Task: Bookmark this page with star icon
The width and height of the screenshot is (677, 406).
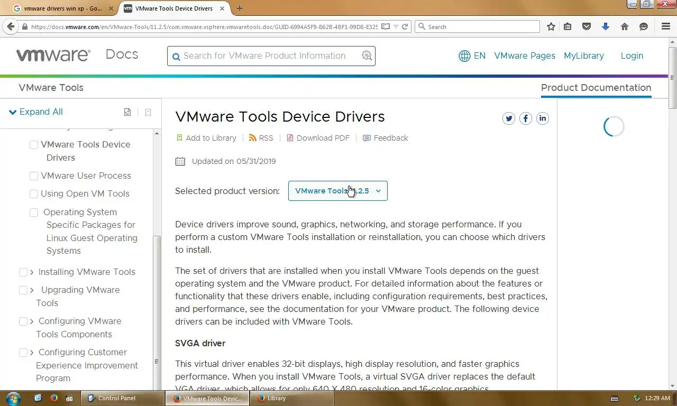Action: pyautogui.click(x=551, y=26)
